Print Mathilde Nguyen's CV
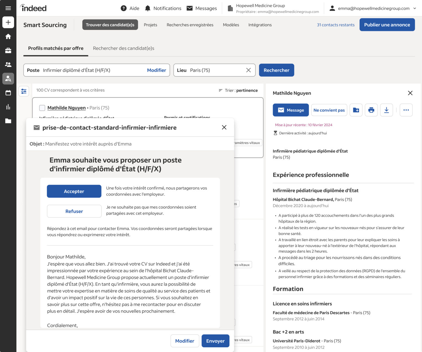 [x=371, y=110]
